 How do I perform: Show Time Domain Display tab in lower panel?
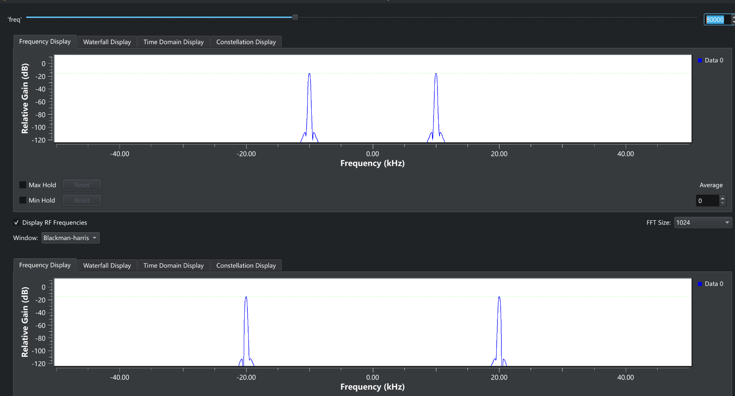174,265
